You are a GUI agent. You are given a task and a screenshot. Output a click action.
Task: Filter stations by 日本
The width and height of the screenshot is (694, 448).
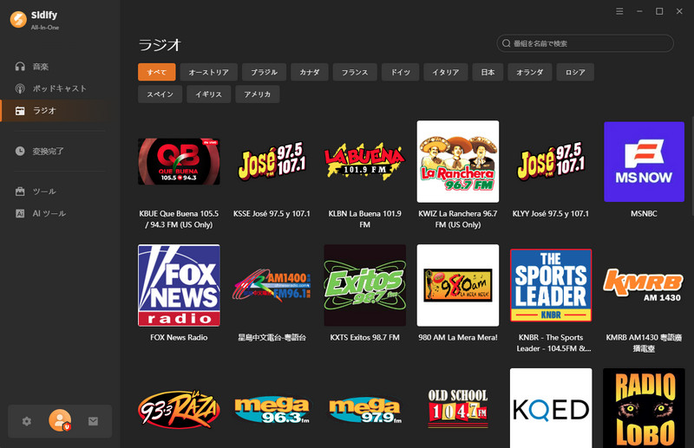tap(488, 72)
